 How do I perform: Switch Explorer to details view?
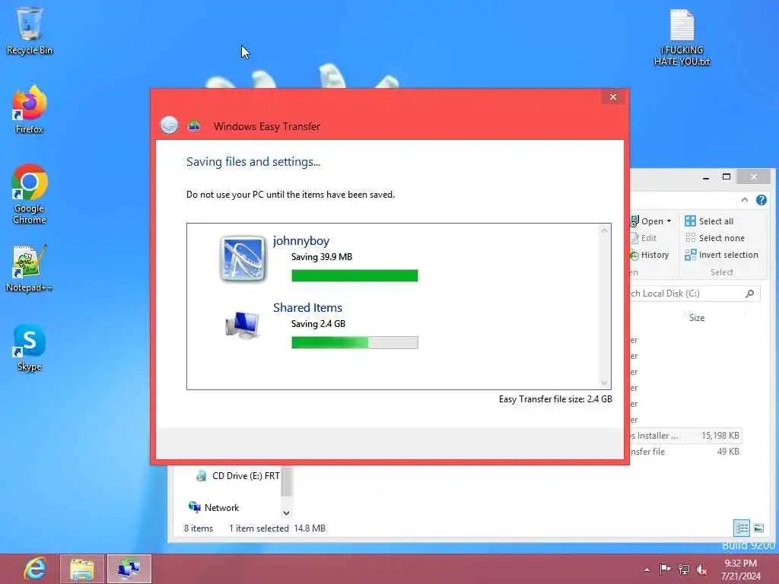[742, 528]
